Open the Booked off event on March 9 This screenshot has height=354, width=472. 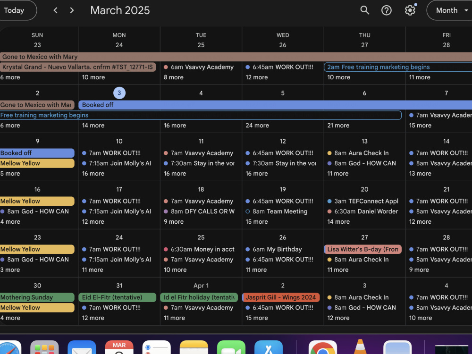(37, 153)
